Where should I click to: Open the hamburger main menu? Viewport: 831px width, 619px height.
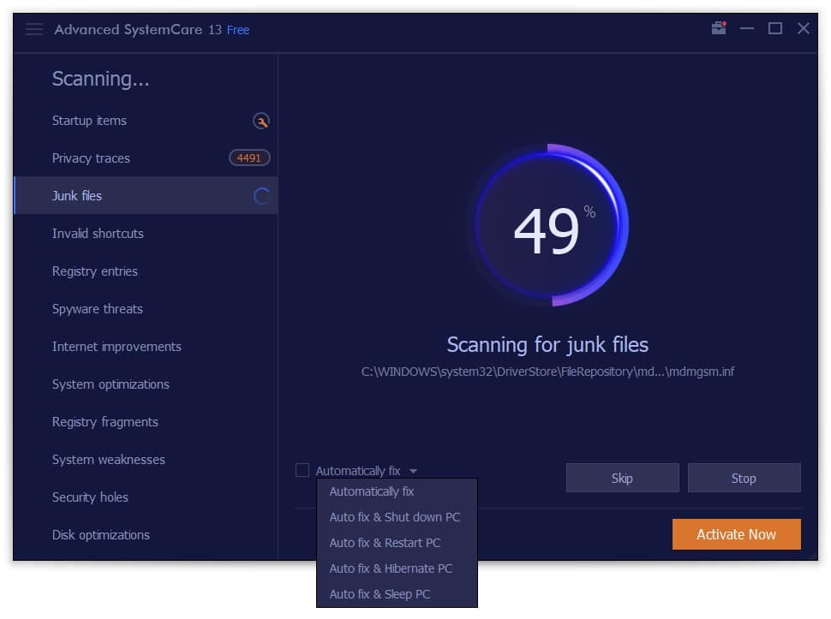pos(34,29)
